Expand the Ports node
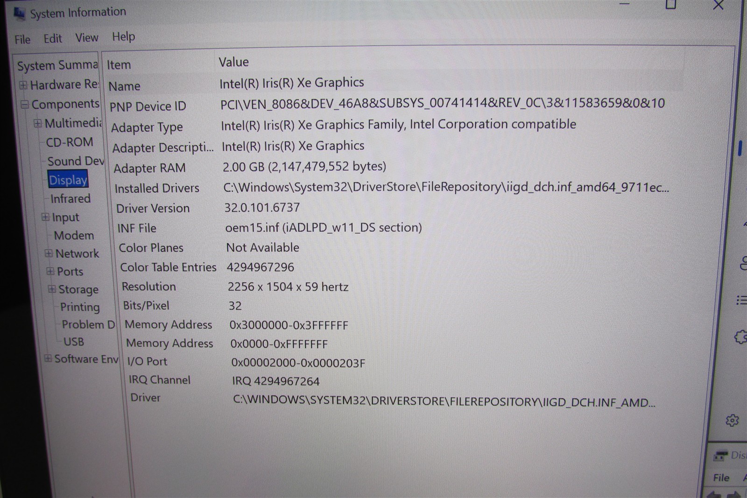This screenshot has width=747, height=498. (x=50, y=271)
